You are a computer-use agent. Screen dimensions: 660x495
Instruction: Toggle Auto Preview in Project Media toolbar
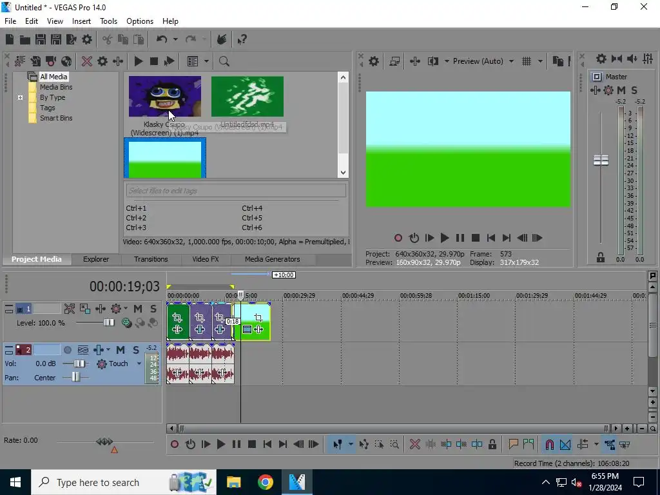pos(170,61)
